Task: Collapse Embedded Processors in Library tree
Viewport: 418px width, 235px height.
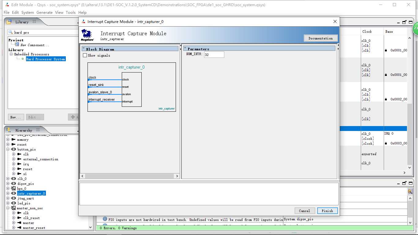Action: (x=12, y=54)
